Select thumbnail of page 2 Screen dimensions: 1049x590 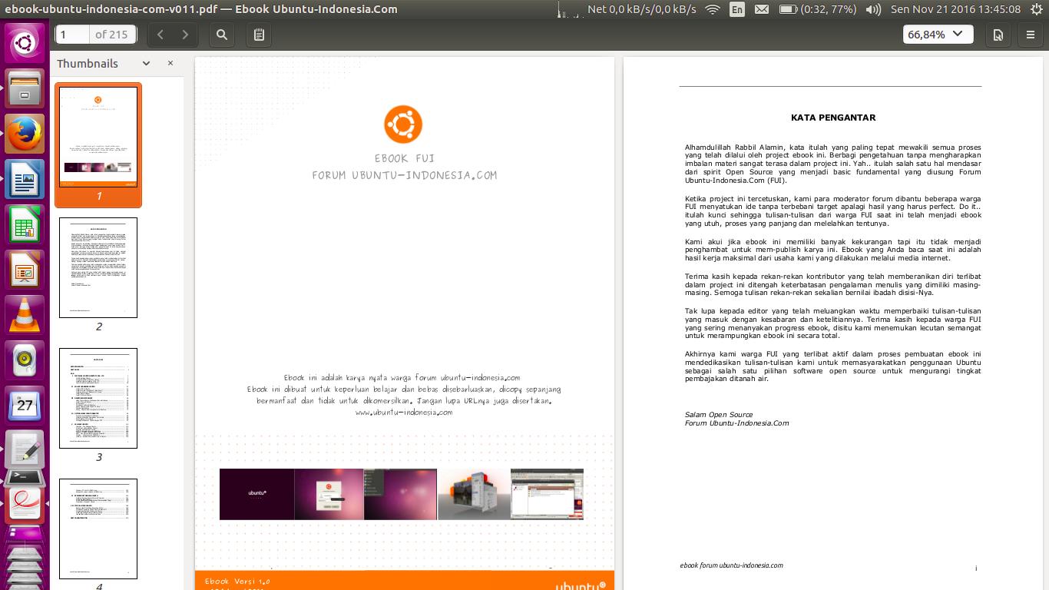coord(98,267)
